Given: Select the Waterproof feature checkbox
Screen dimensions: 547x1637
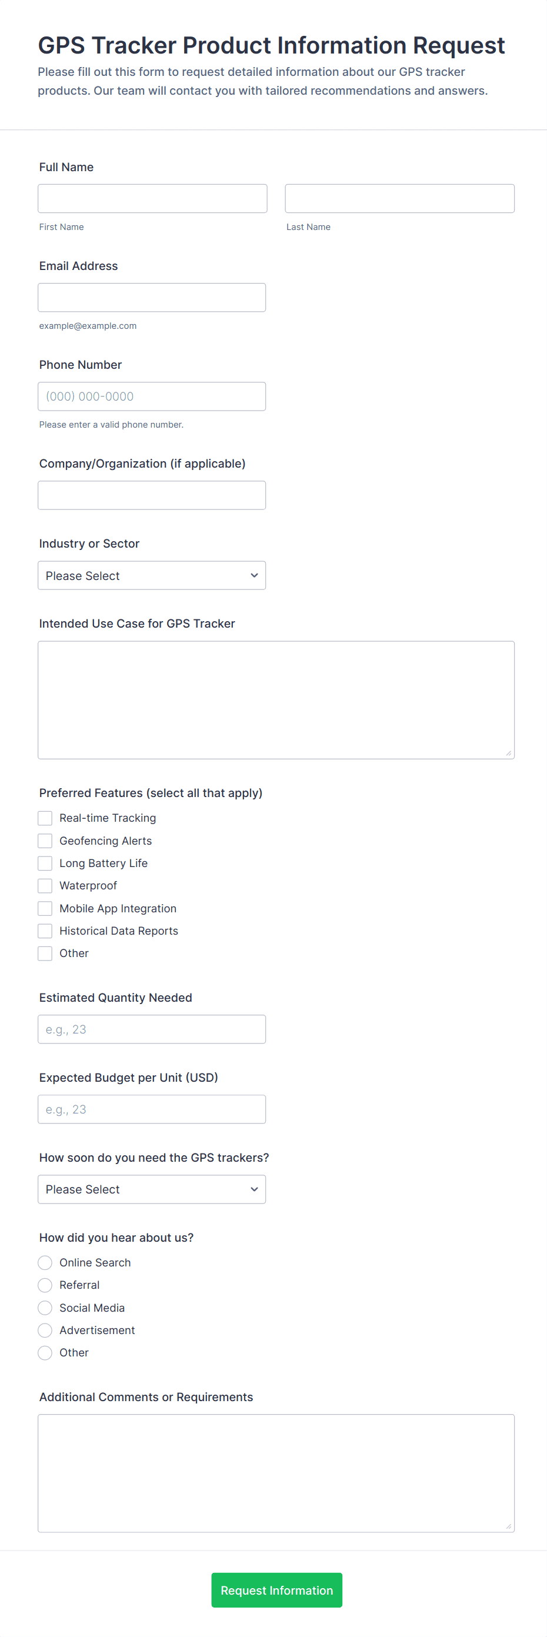Looking at the screenshot, I should 45,885.
